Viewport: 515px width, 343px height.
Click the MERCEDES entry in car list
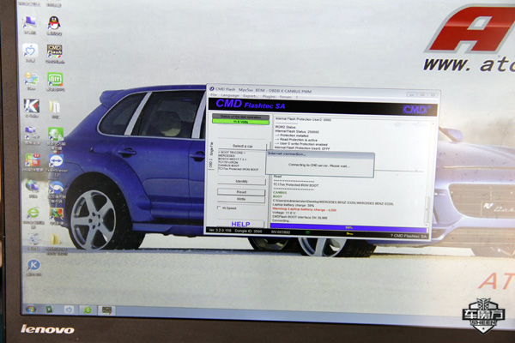click(x=227, y=155)
